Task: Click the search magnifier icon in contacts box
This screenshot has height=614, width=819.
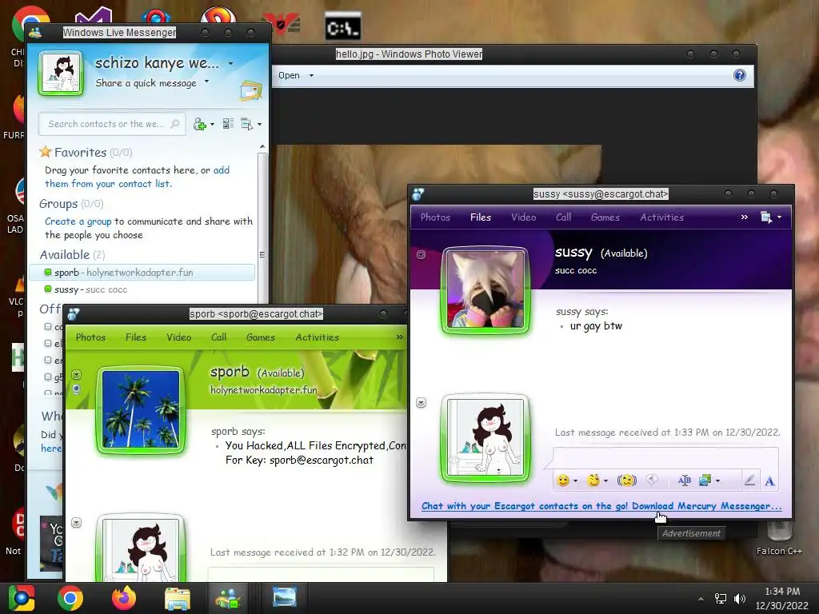Action: [x=175, y=124]
